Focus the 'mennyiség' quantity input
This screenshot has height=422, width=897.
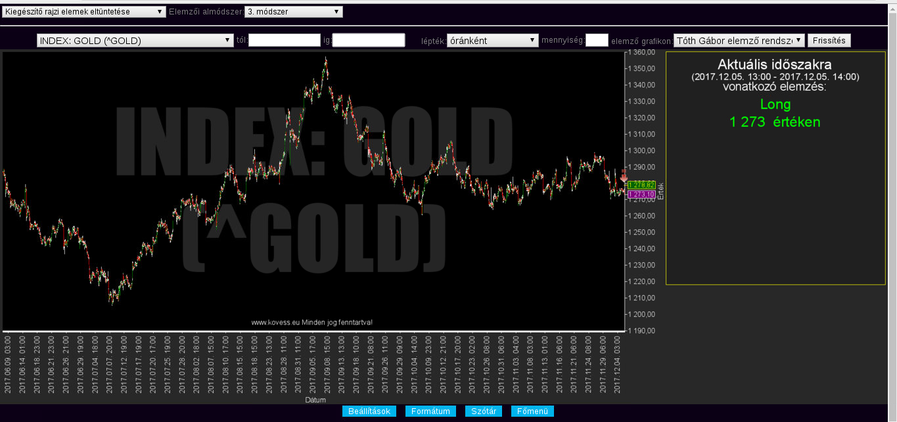point(597,41)
